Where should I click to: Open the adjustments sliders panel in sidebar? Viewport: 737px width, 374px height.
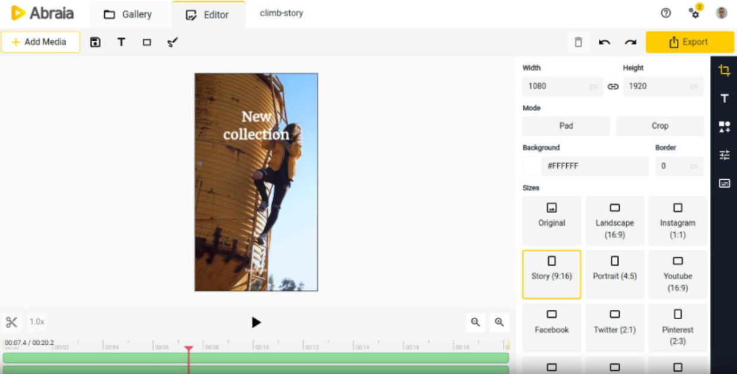pyautogui.click(x=724, y=155)
